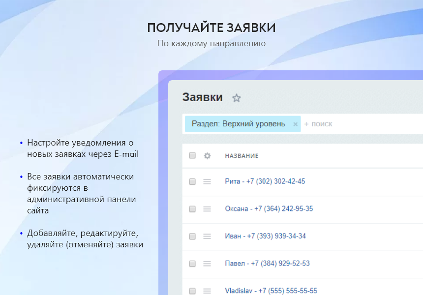
Task: Tick the checkbox for the Иван row
Action: click(x=192, y=236)
